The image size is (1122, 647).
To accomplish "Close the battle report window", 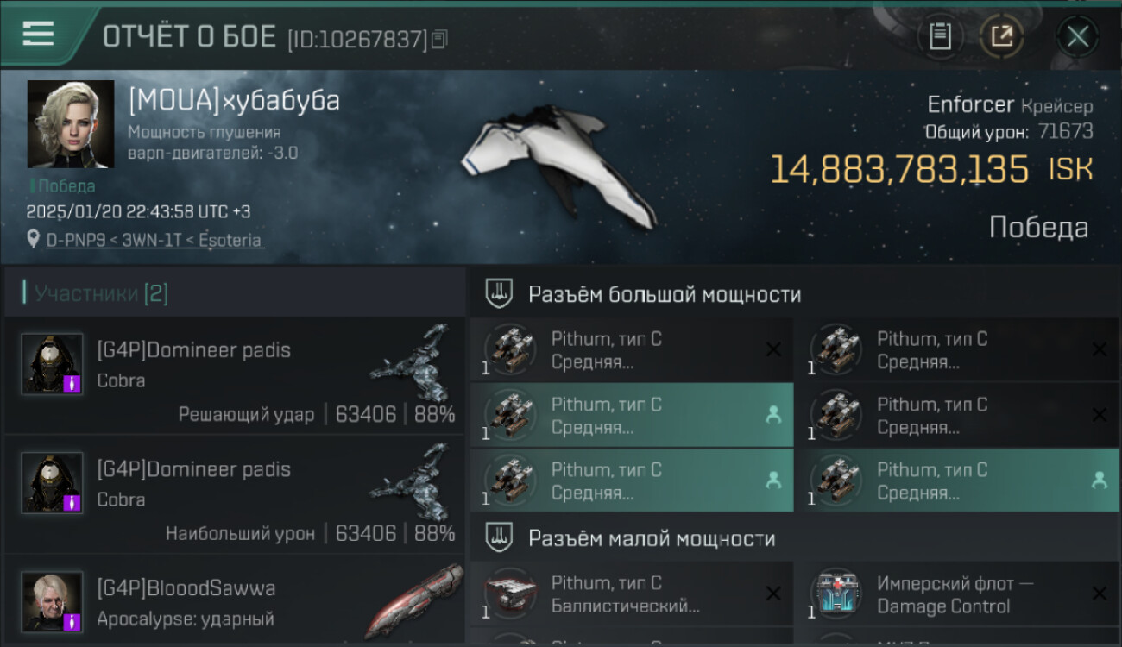I will [1077, 36].
